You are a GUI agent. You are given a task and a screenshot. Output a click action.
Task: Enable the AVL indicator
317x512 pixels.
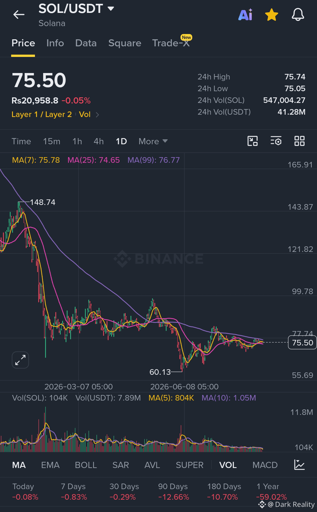coord(152,465)
